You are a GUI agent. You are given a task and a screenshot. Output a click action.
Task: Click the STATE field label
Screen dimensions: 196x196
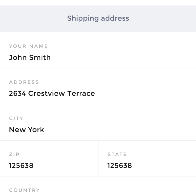click(x=117, y=154)
